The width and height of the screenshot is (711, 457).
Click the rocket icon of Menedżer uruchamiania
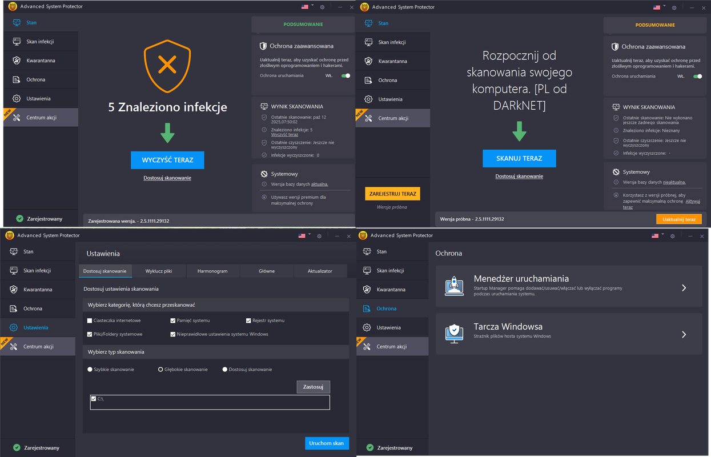(x=454, y=287)
